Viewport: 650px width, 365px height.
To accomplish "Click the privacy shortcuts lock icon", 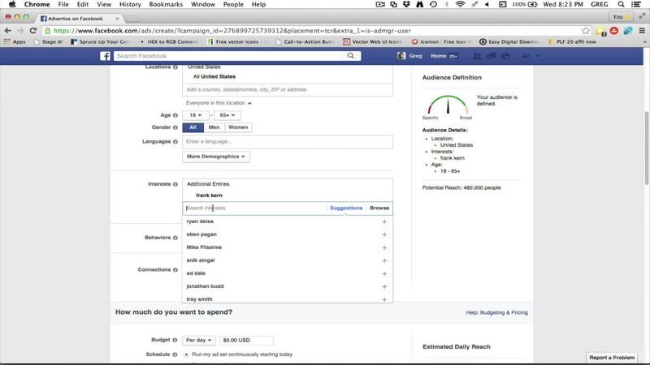I will [x=526, y=56].
